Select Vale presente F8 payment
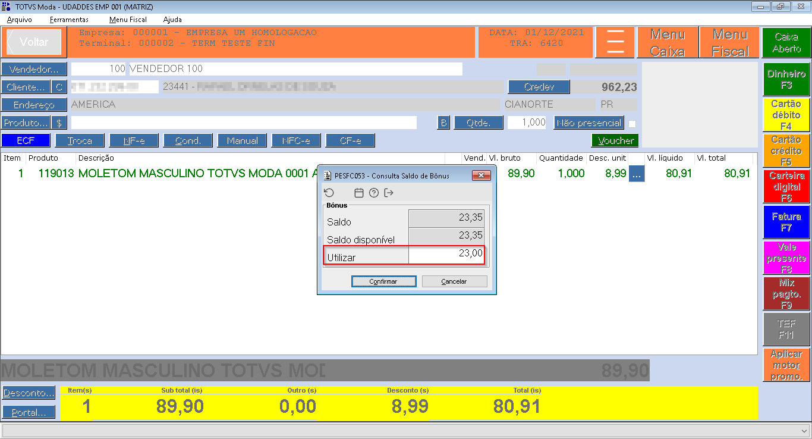The image size is (812, 439). pos(786,258)
